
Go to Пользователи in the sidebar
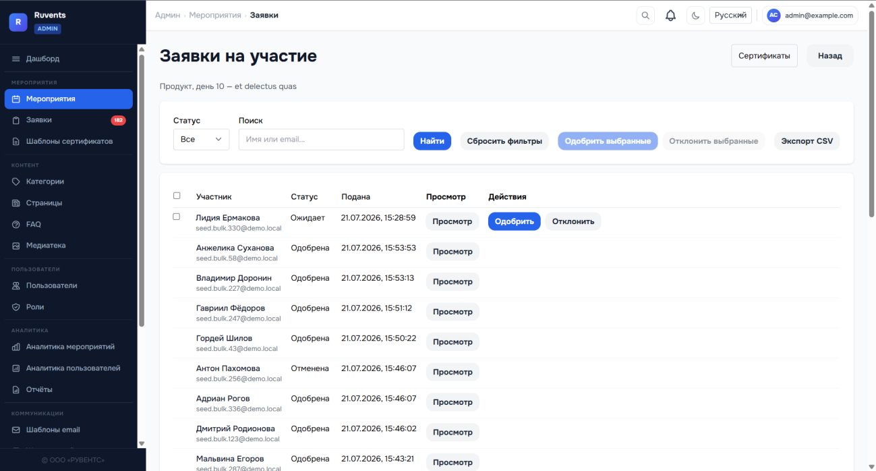(69, 285)
